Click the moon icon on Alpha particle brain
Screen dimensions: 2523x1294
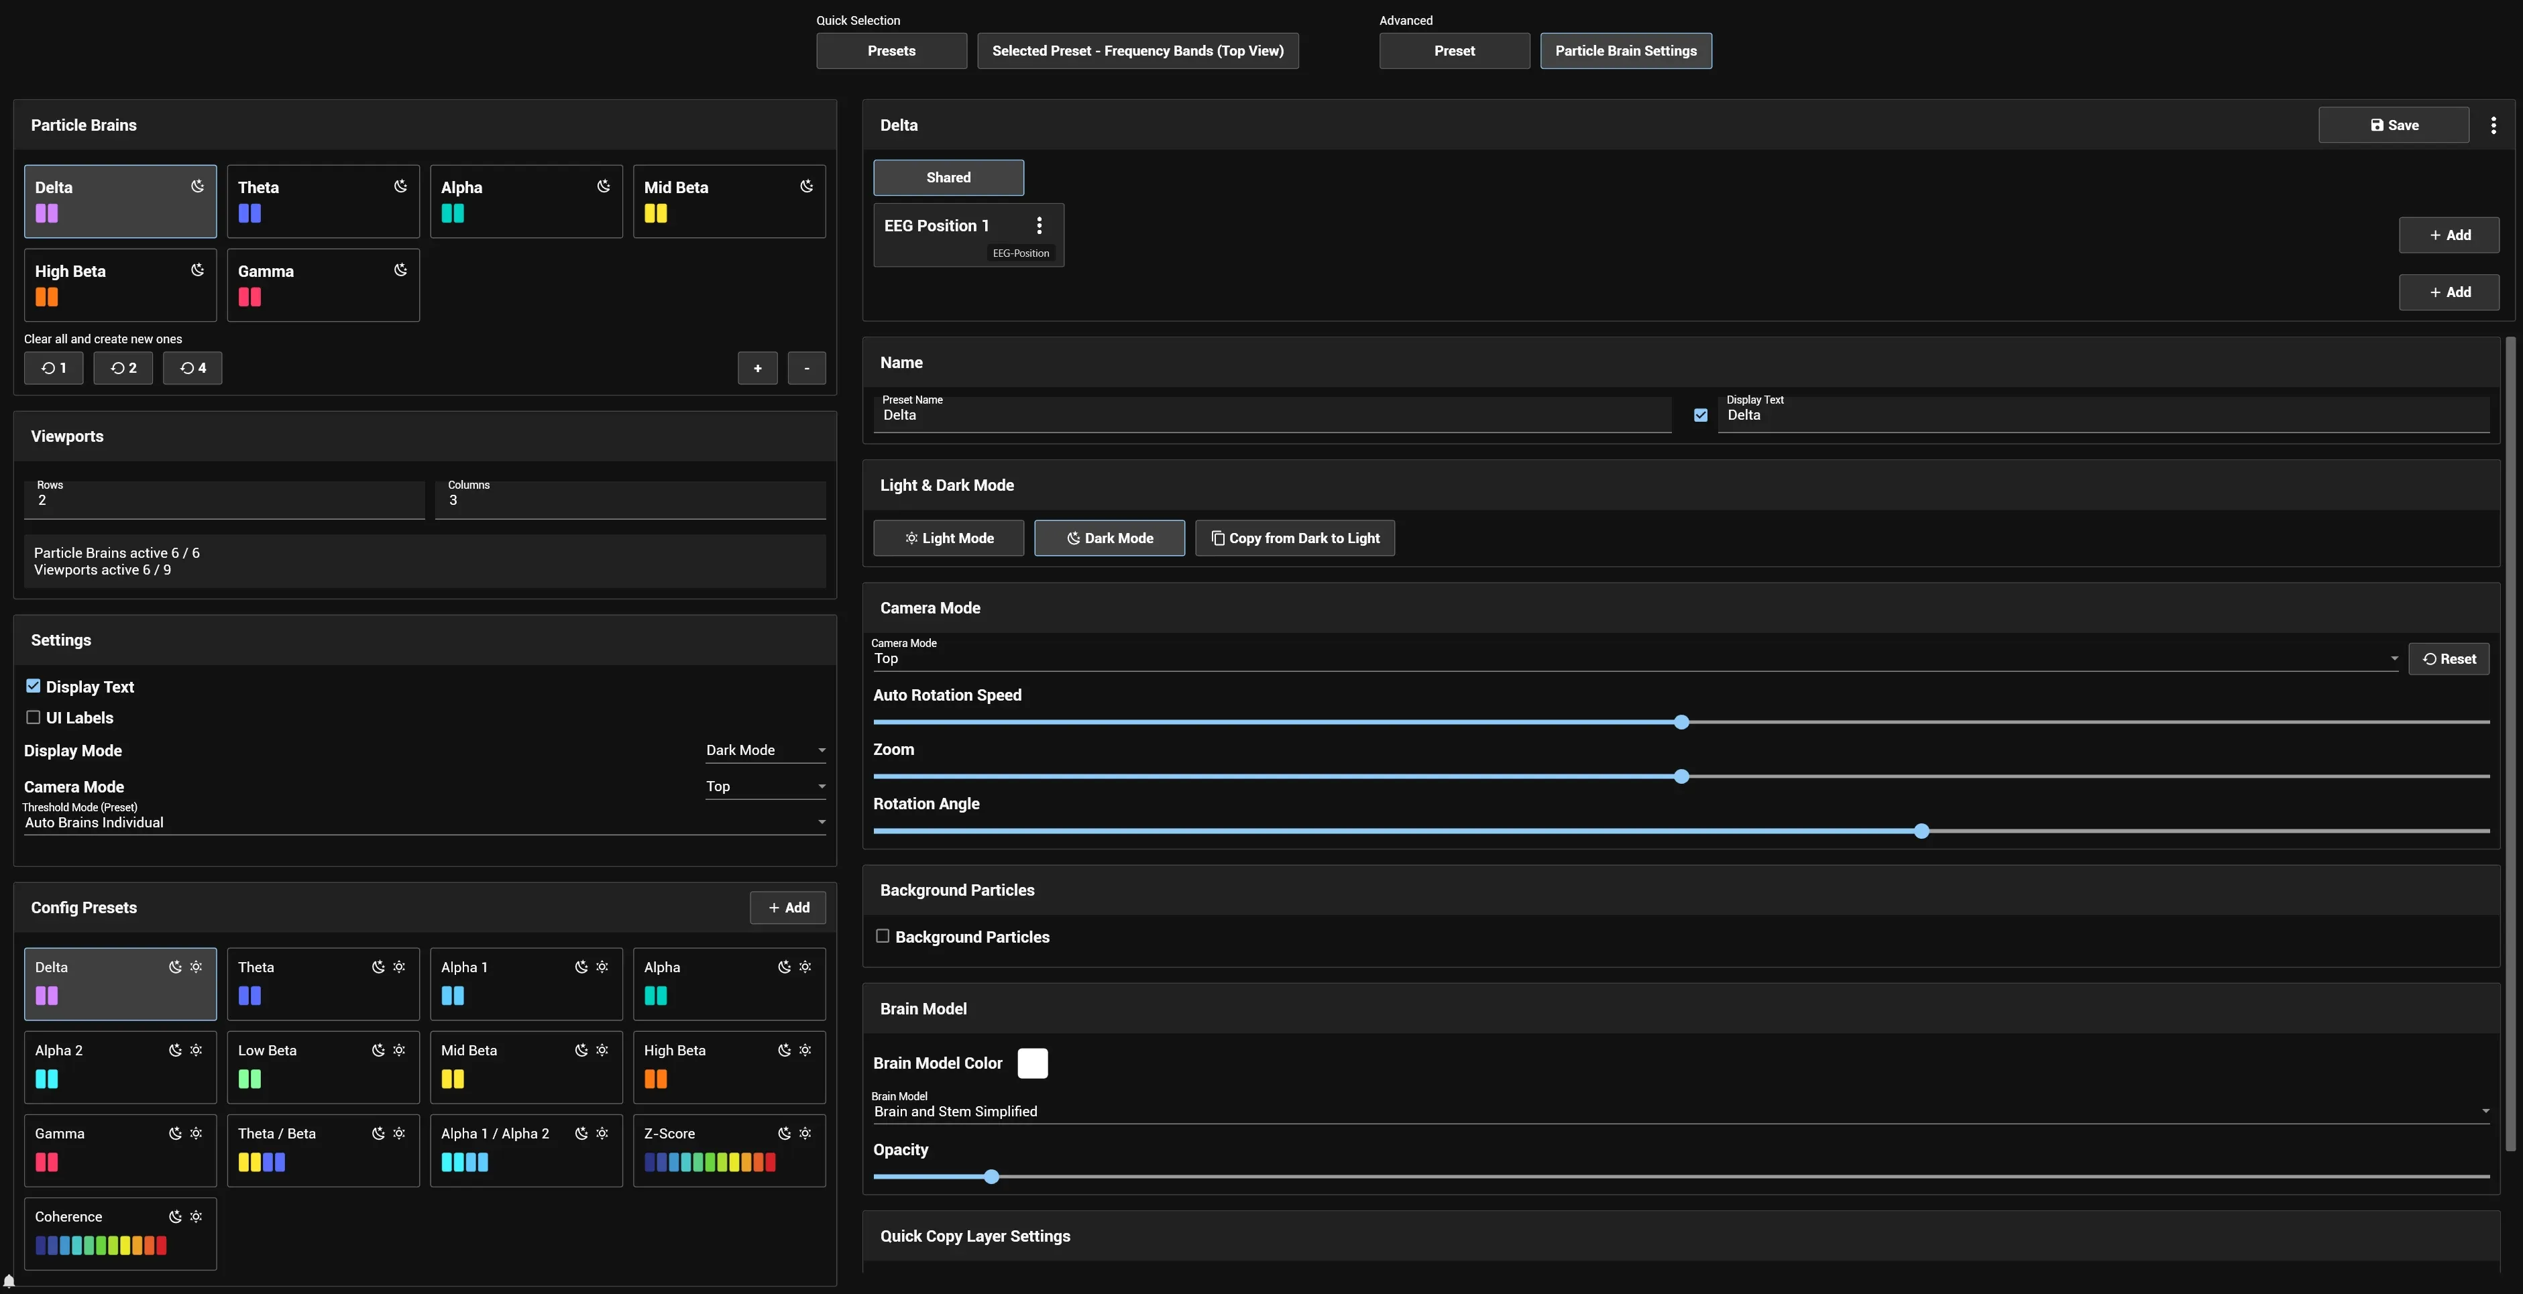tap(604, 186)
